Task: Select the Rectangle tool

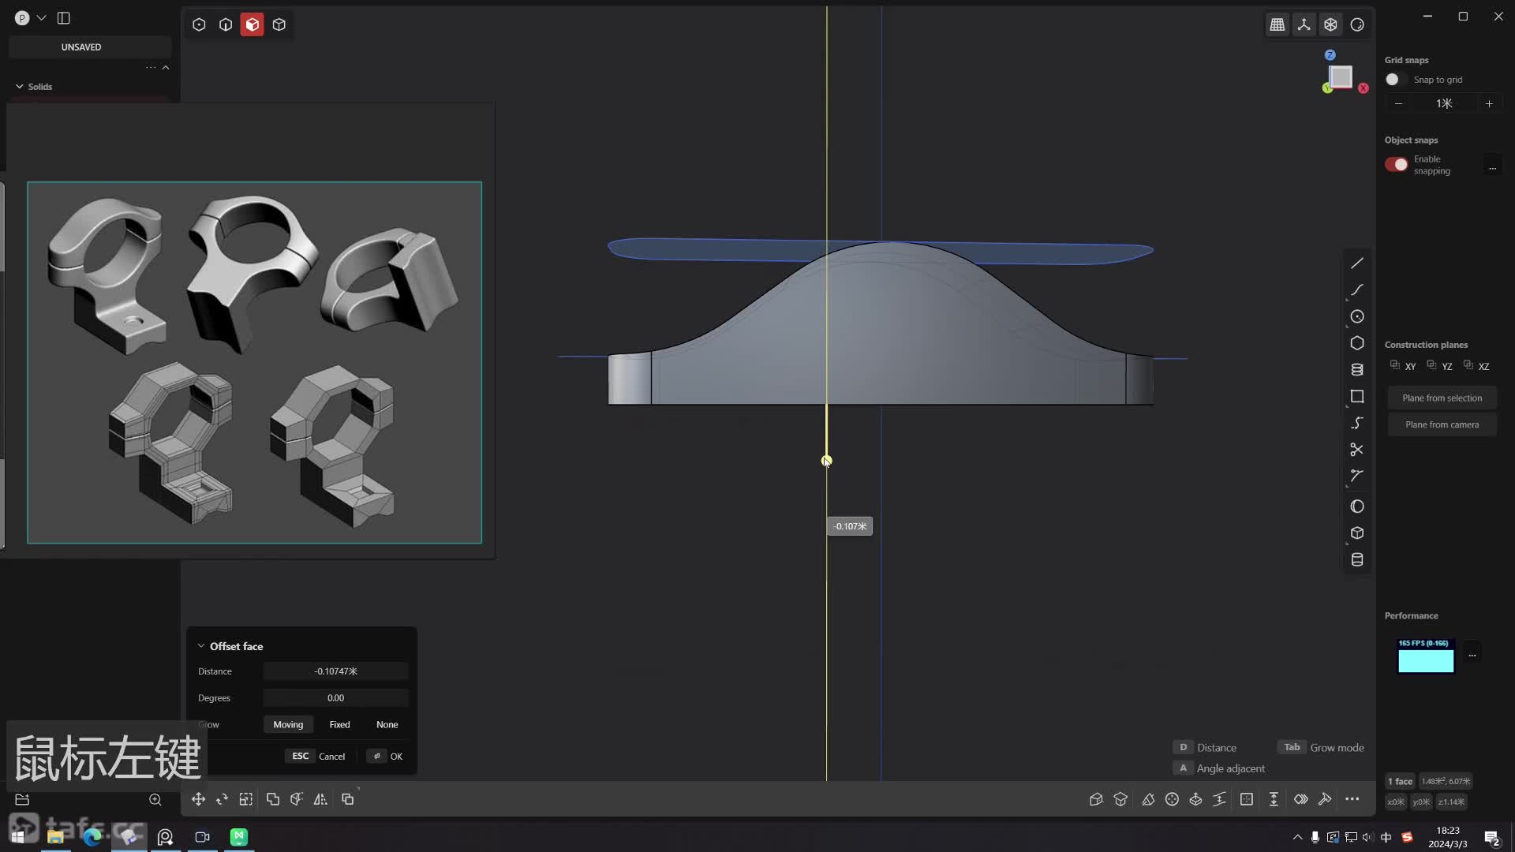Action: (1357, 397)
